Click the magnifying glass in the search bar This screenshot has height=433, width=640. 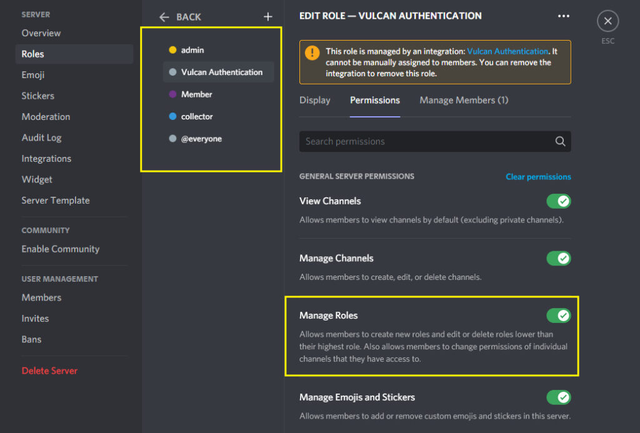pos(560,141)
